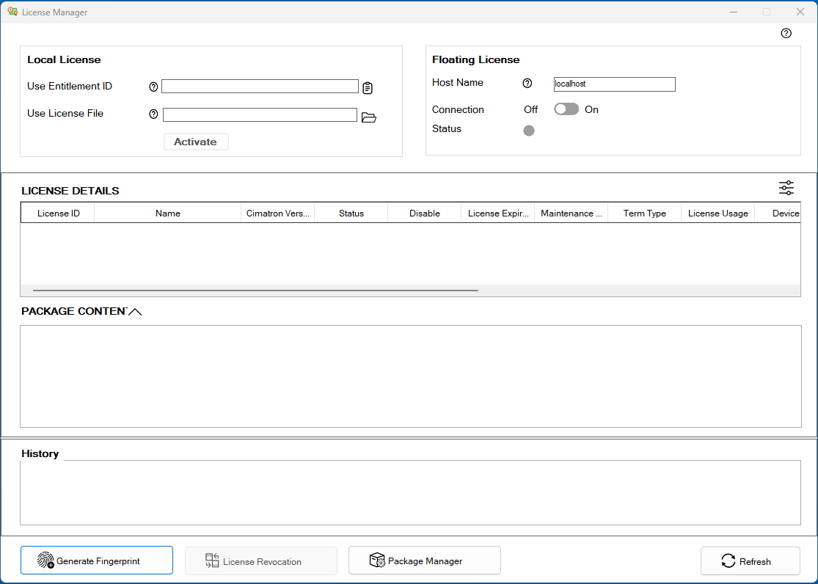
Task: Click the help icon next to Use Entitlement ID
Action: [153, 87]
